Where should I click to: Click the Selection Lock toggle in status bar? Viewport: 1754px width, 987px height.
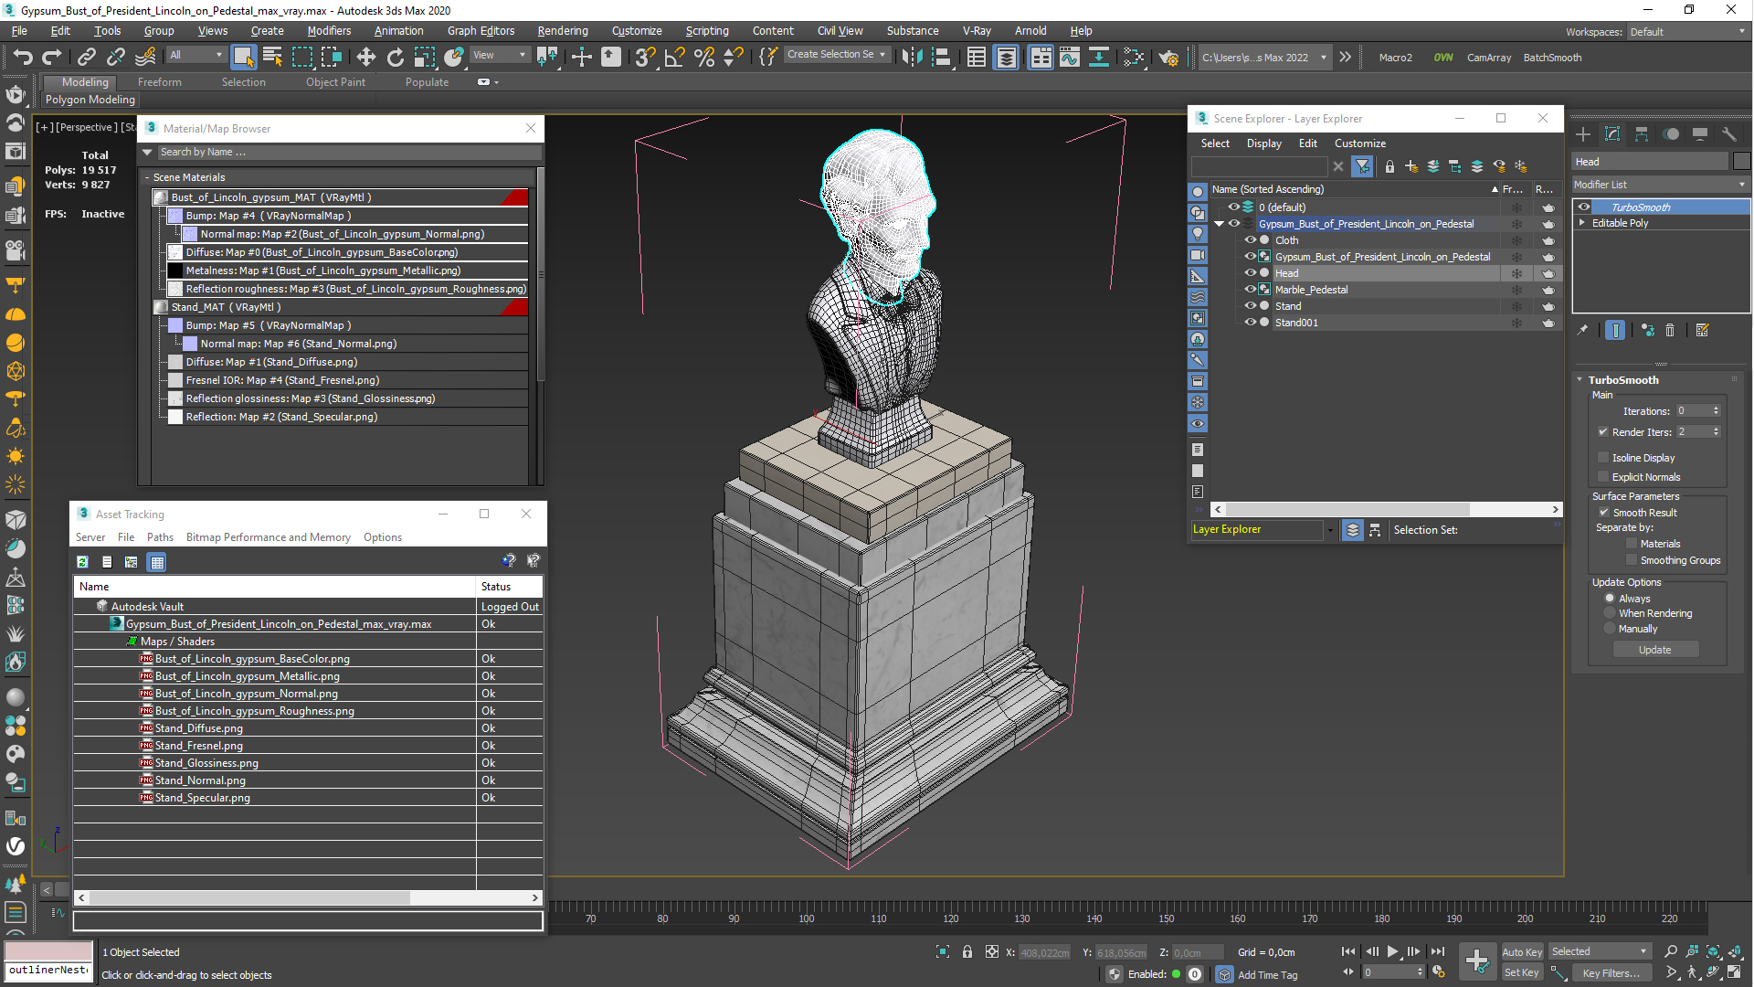967,952
